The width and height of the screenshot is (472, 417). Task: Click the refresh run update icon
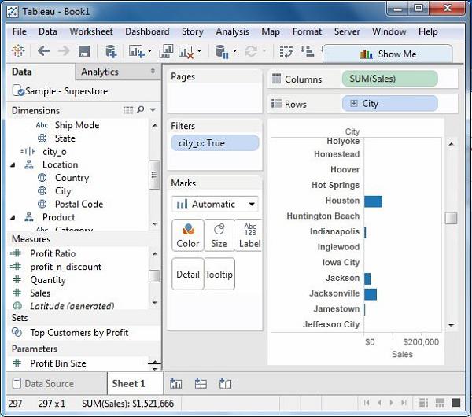(x=251, y=51)
